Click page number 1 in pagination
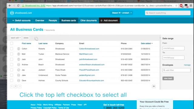 coord(16,86)
